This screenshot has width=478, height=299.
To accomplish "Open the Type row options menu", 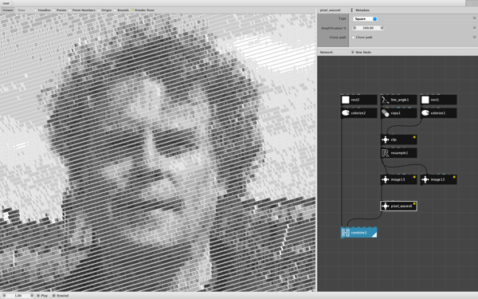I will tap(474, 18).
